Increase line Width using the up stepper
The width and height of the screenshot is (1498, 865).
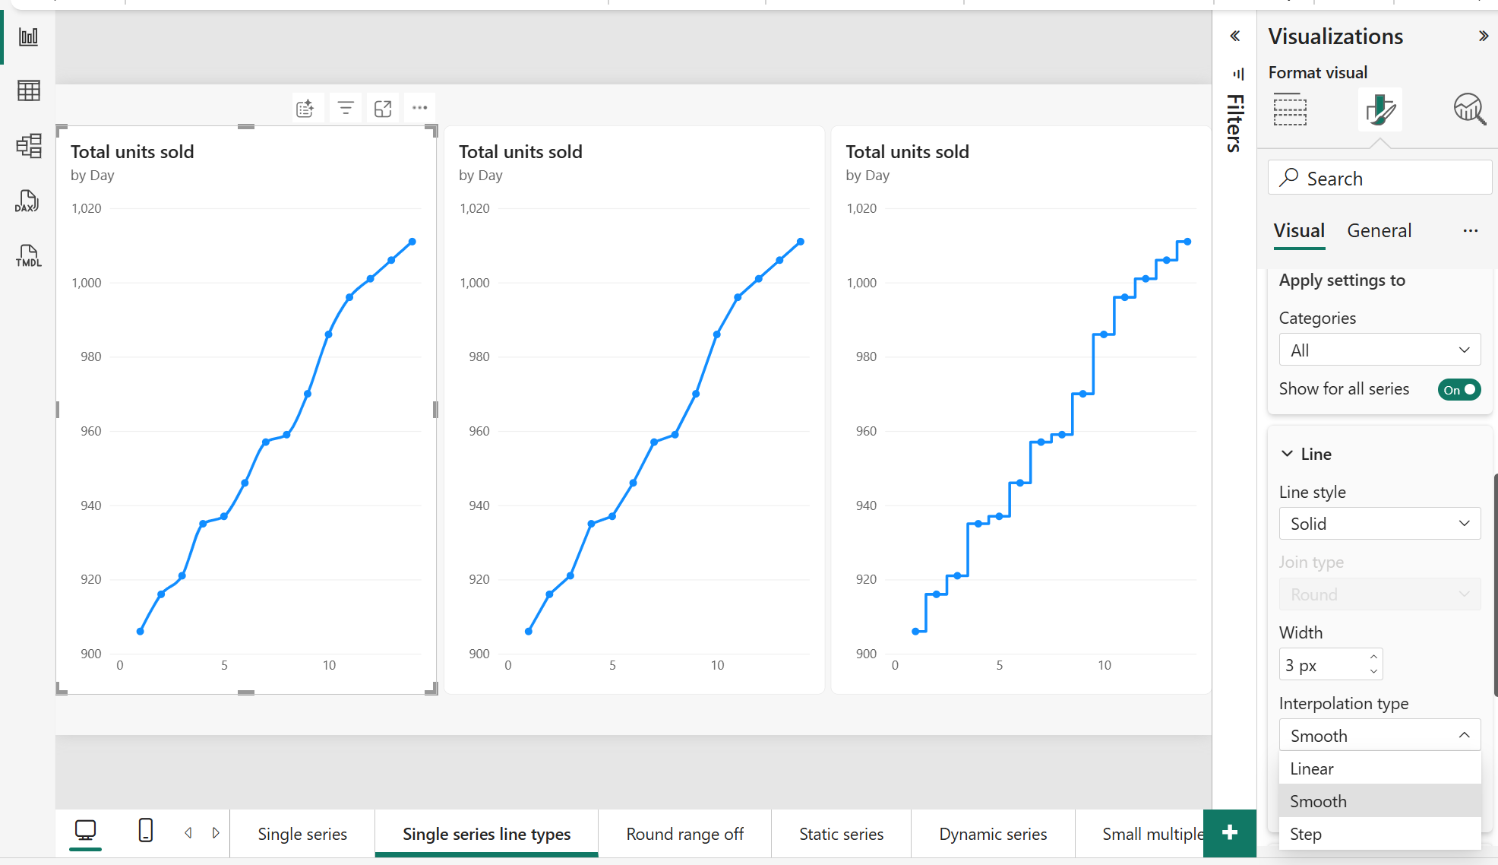pos(1373,657)
